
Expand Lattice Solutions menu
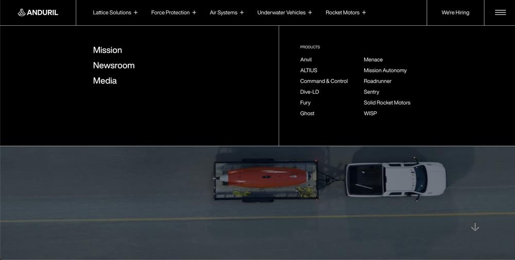115,12
